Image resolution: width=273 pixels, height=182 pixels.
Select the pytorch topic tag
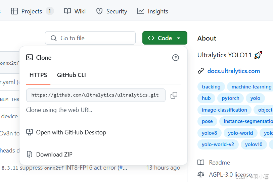coord(230,98)
